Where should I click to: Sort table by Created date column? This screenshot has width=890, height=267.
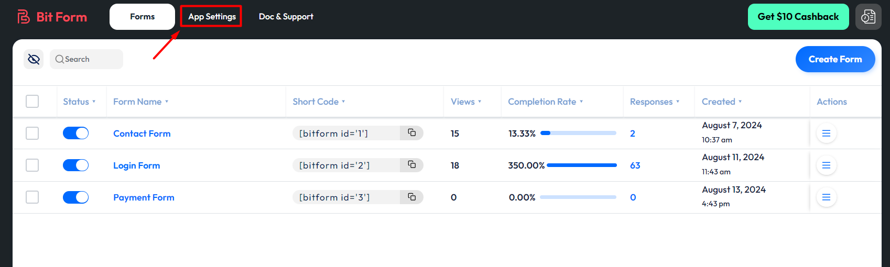718,102
